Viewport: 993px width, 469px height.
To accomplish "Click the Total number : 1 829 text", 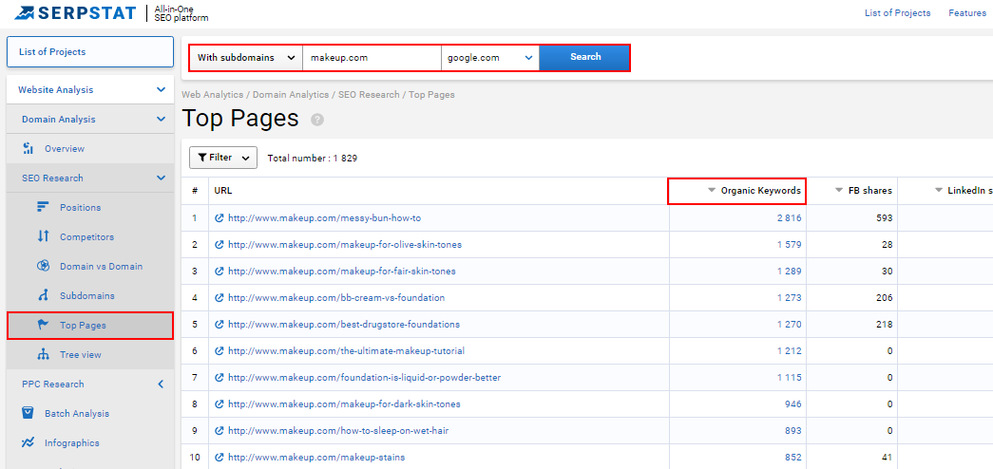I will [313, 159].
